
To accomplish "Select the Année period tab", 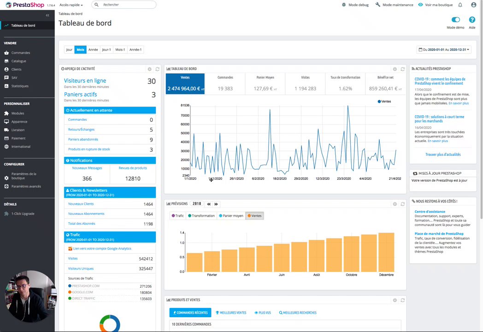I will [93, 50].
